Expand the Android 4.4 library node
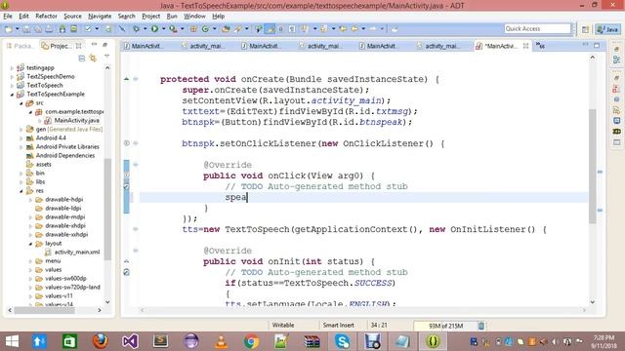 click(x=21, y=138)
